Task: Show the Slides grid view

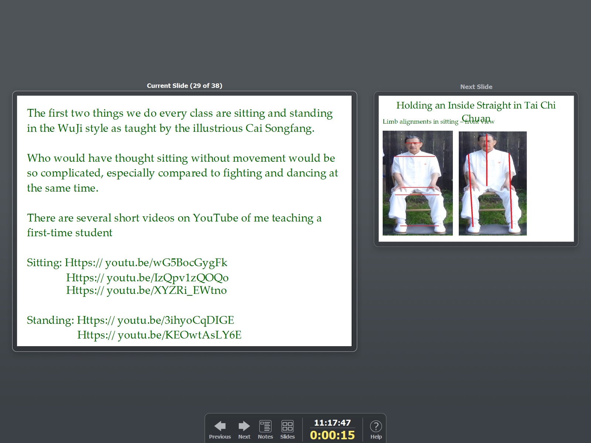Action: 287,429
